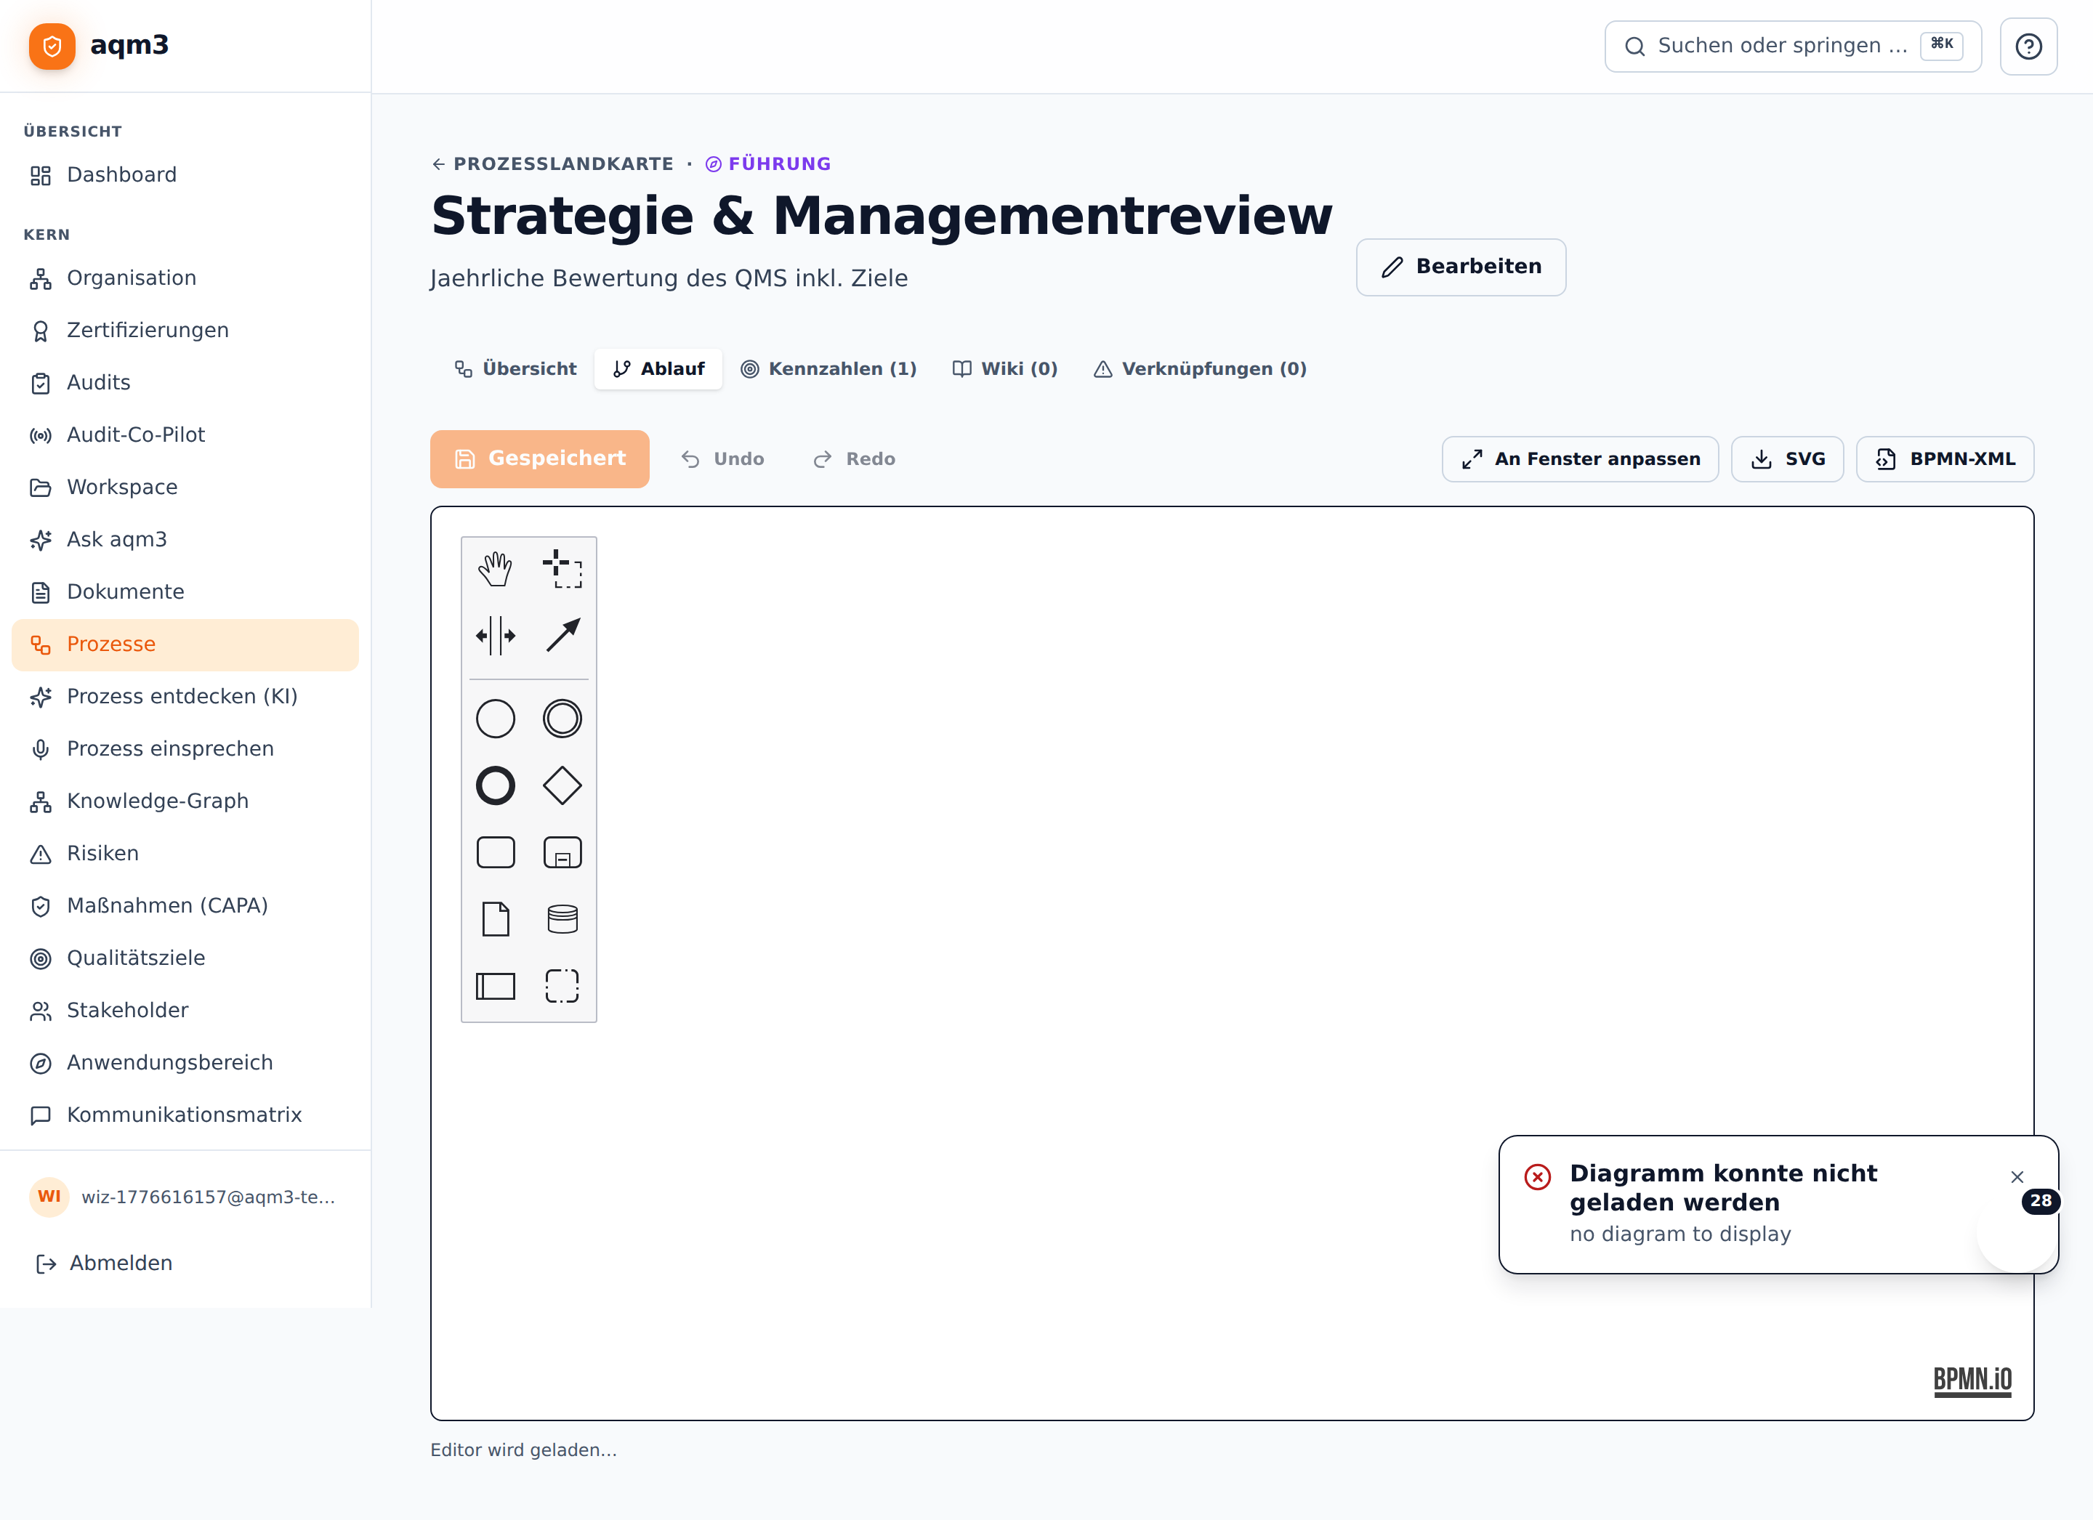Dismiss the diagram error notification
Image resolution: width=2093 pixels, height=1520 pixels.
coord(2017,1176)
